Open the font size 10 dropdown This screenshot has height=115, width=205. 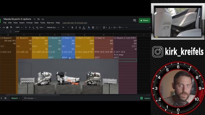[x=65, y=27]
